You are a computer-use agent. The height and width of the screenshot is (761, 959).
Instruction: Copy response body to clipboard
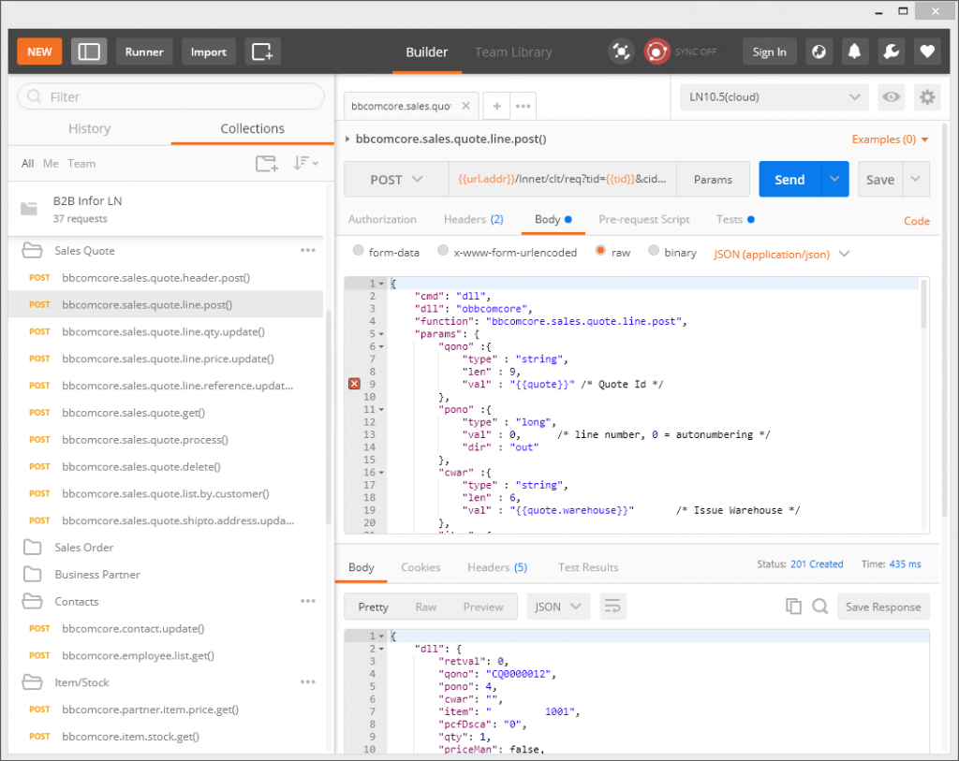[793, 607]
